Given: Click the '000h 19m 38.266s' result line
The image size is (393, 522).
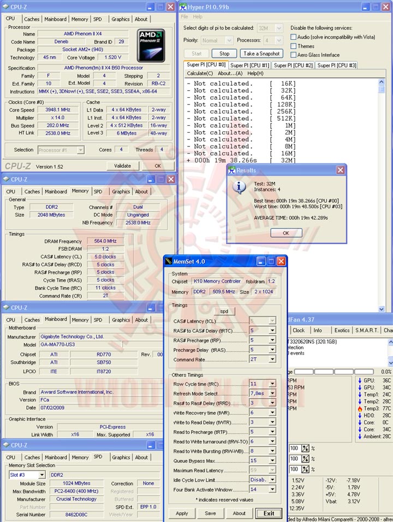Looking at the screenshot, I should [x=241, y=160].
